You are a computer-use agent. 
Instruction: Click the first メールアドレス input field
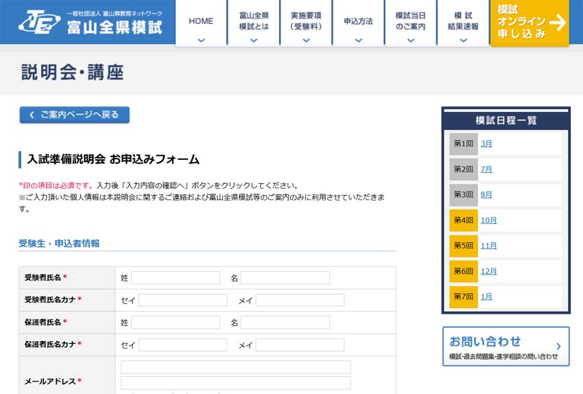coord(235,367)
